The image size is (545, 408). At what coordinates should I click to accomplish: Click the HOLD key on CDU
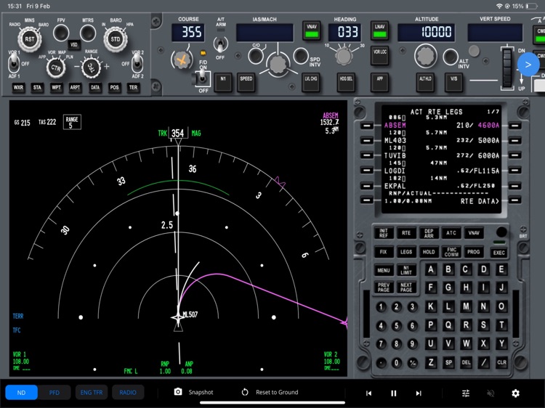pyautogui.click(x=429, y=252)
